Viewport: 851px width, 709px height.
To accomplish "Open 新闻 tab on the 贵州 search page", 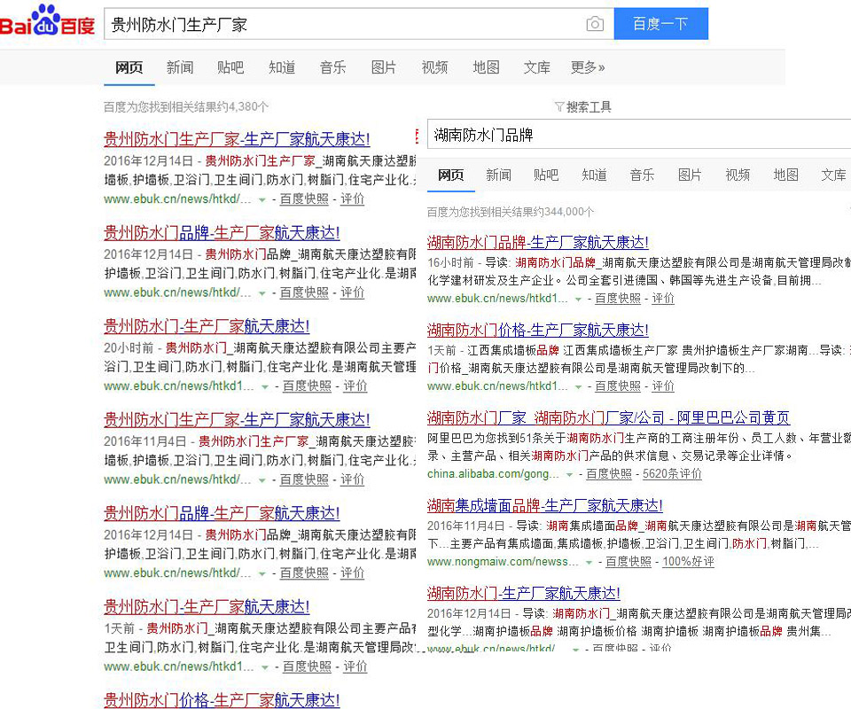I will pos(180,67).
